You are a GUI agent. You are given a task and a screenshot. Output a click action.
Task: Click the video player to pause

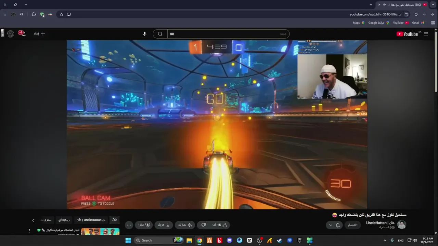[217, 124]
